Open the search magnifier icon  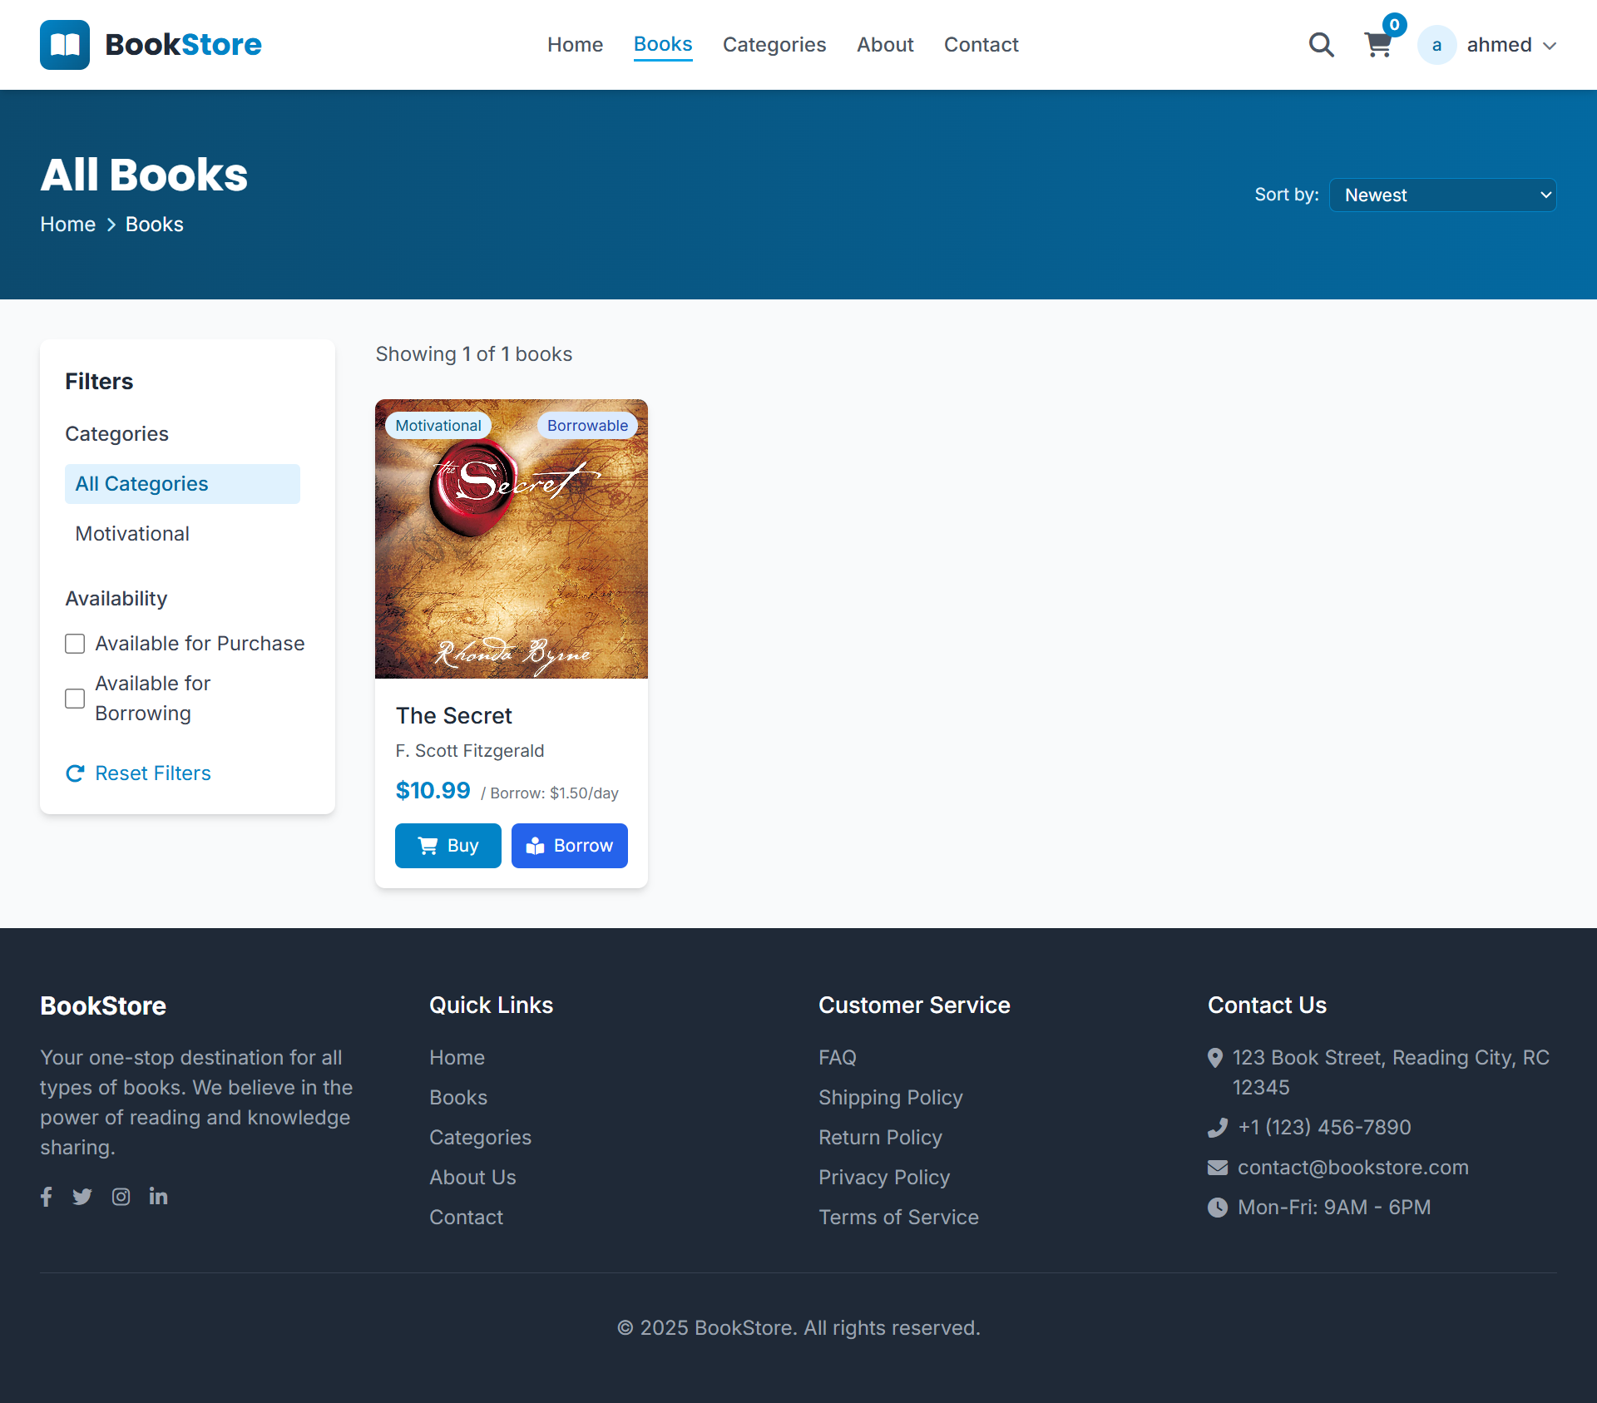tap(1321, 45)
